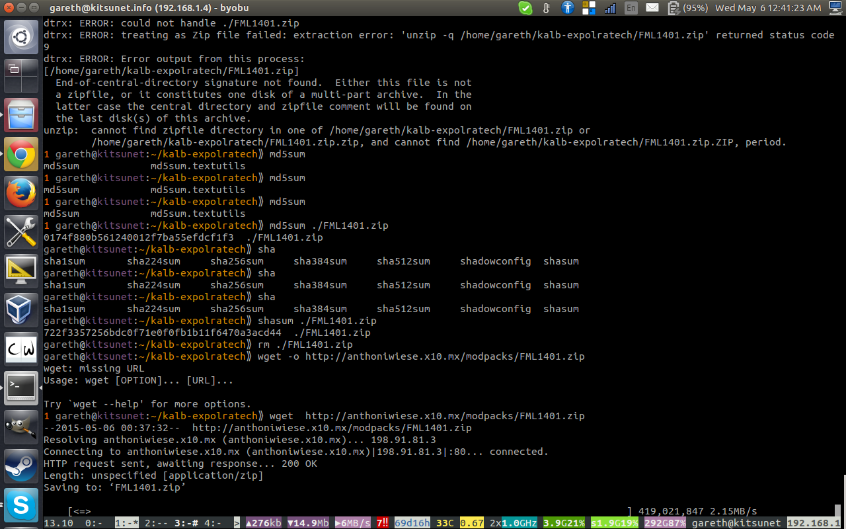The image size is (846, 529).
Task: Click the '69d16h' uptime status entry
Action: click(412, 523)
